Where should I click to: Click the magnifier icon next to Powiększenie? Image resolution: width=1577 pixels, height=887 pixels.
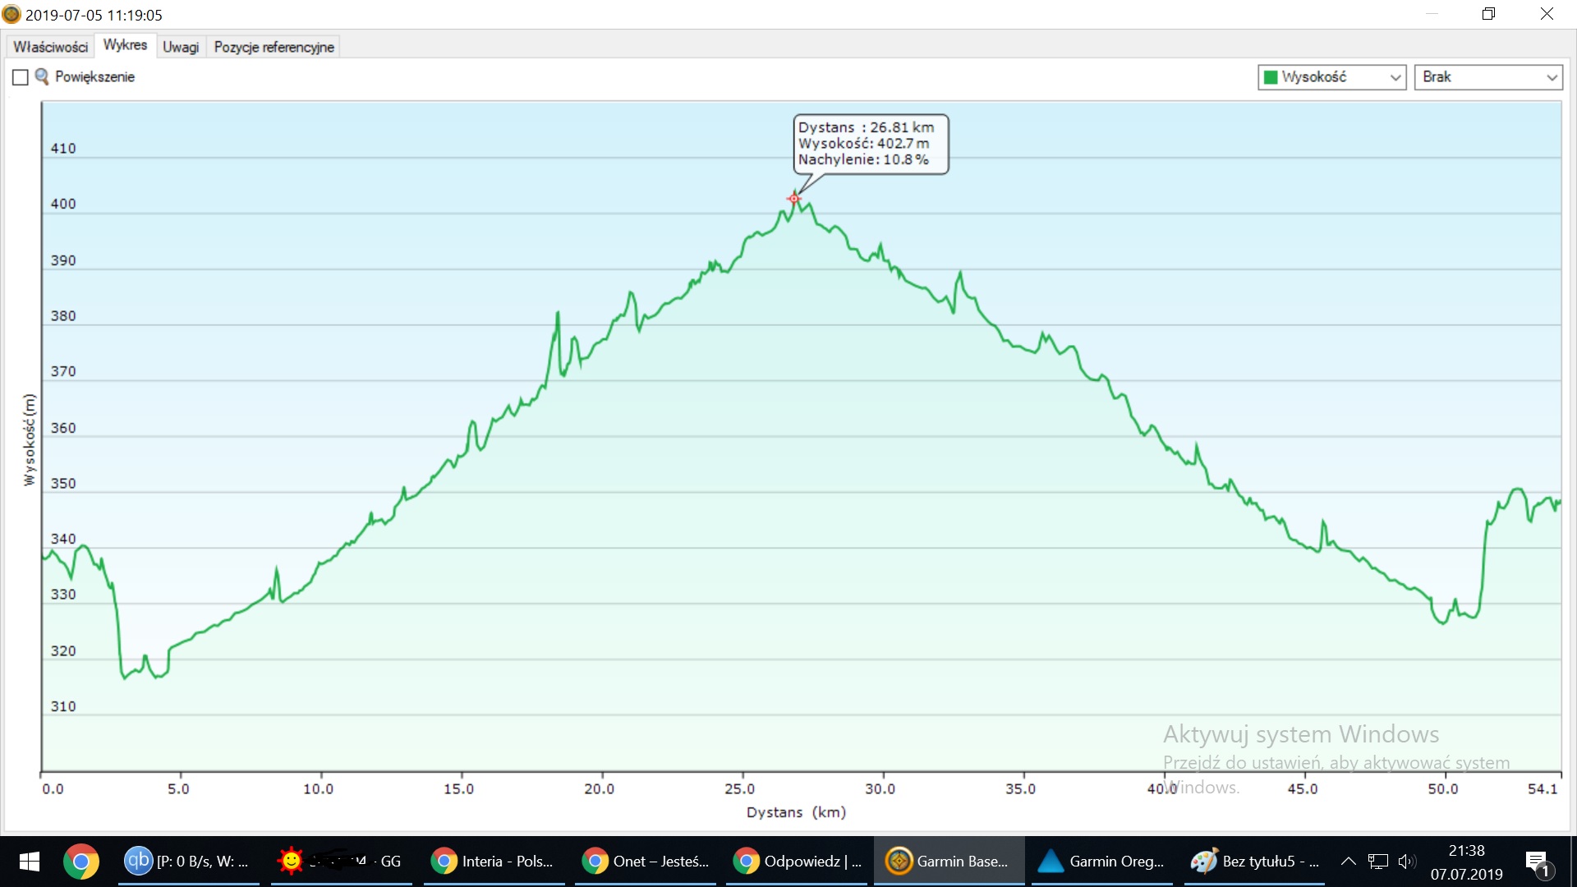click(41, 76)
